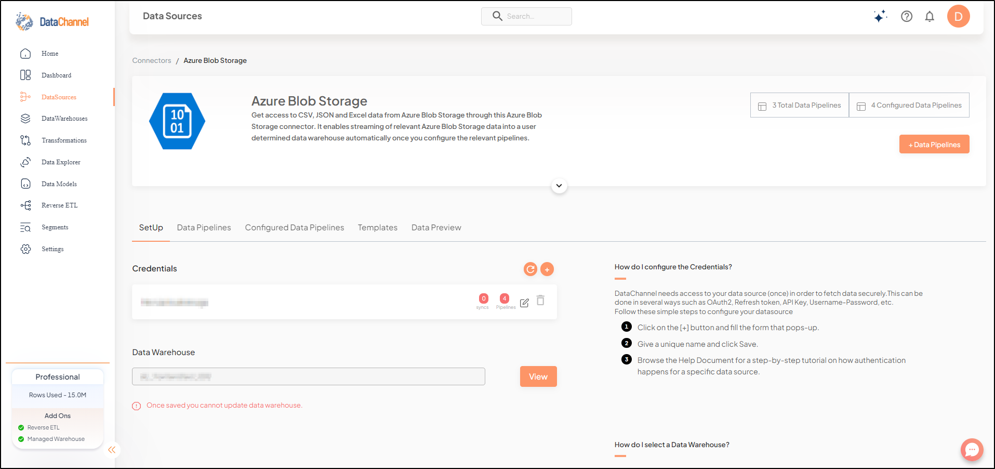Edit the credential with pencil icon

(x=524, y=303)
